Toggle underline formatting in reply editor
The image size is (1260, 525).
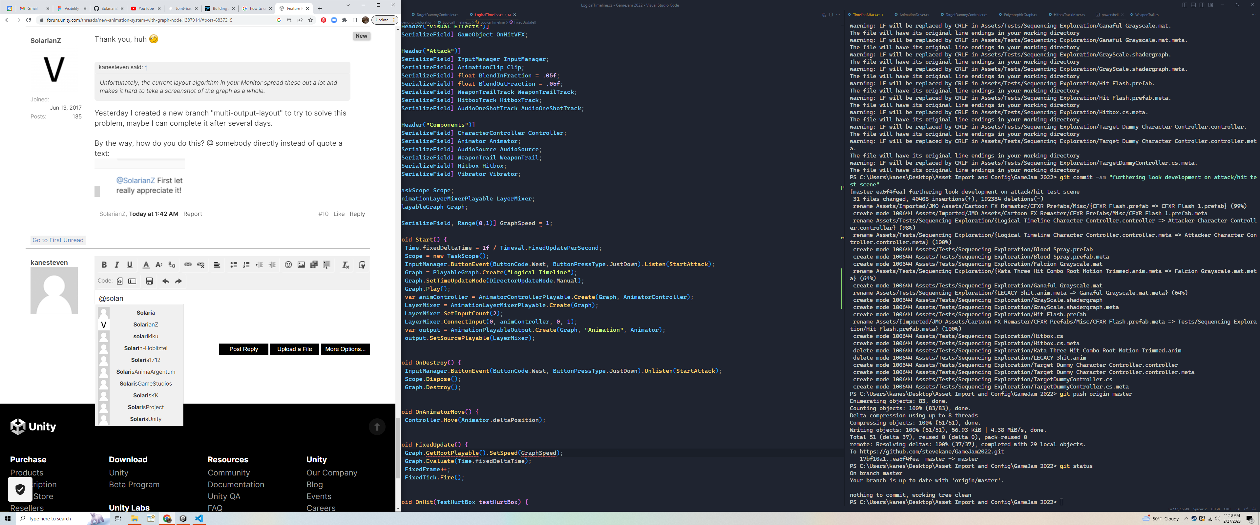tap(130, 265)
